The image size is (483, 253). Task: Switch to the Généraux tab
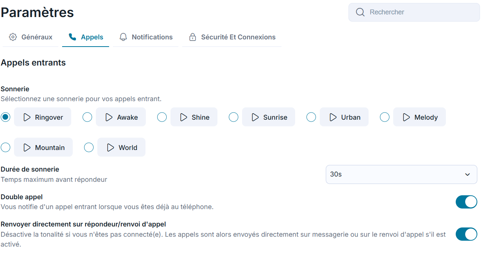tap(31, 37)
